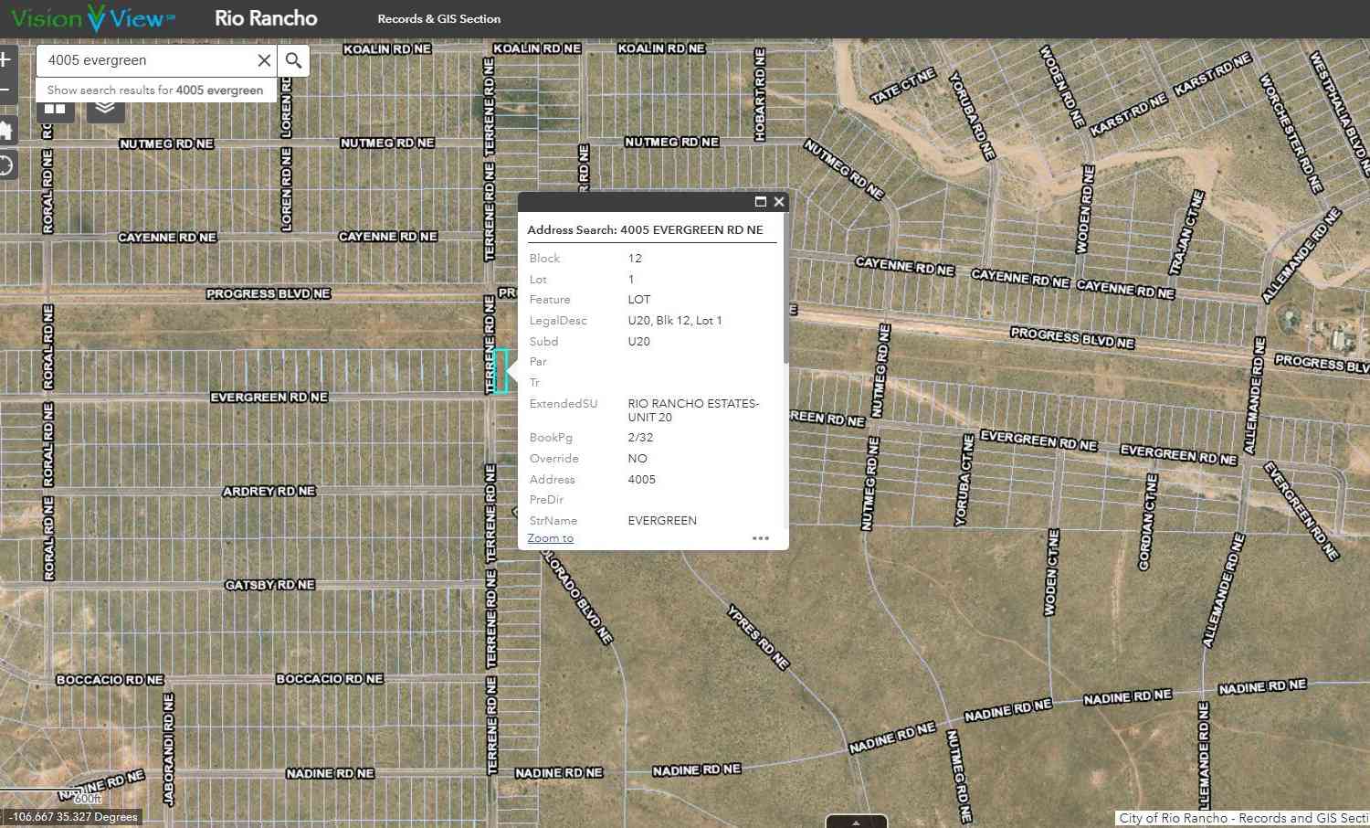
Task: Click the 'HOBART RD NE' map label
Action: coord(759,94)
